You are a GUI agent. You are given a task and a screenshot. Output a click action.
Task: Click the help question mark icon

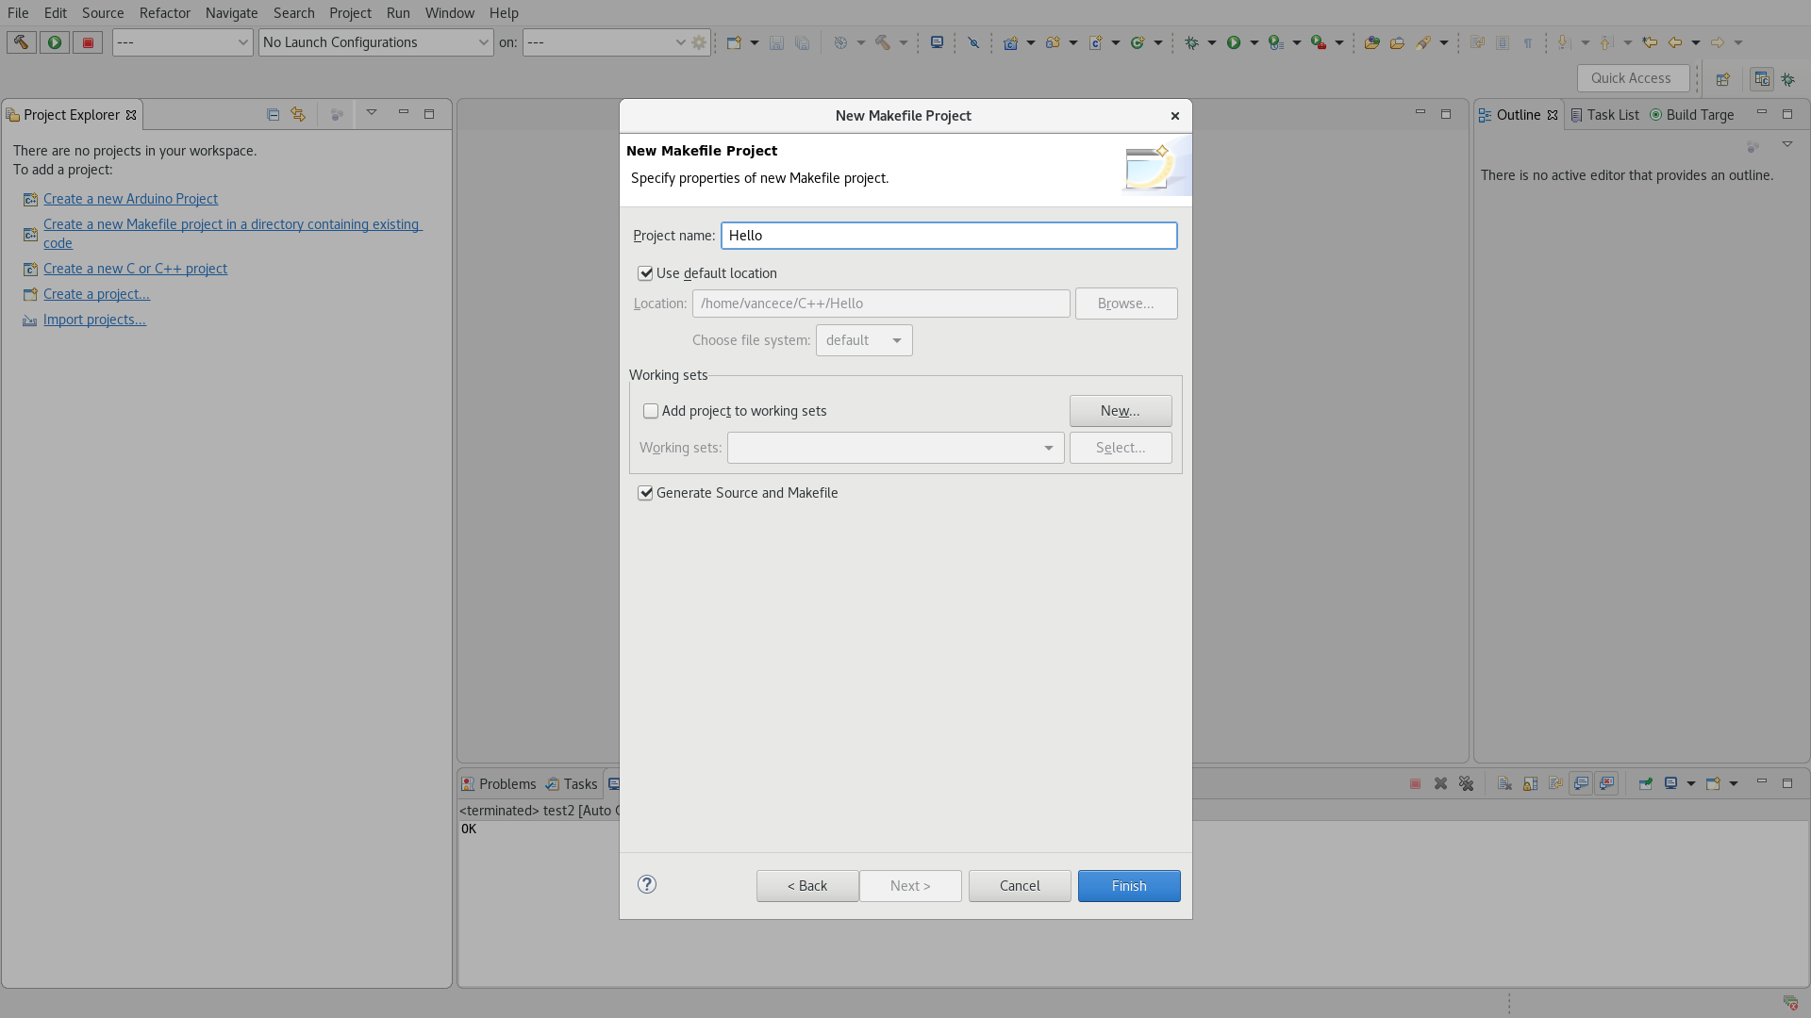tap(647, 884)
